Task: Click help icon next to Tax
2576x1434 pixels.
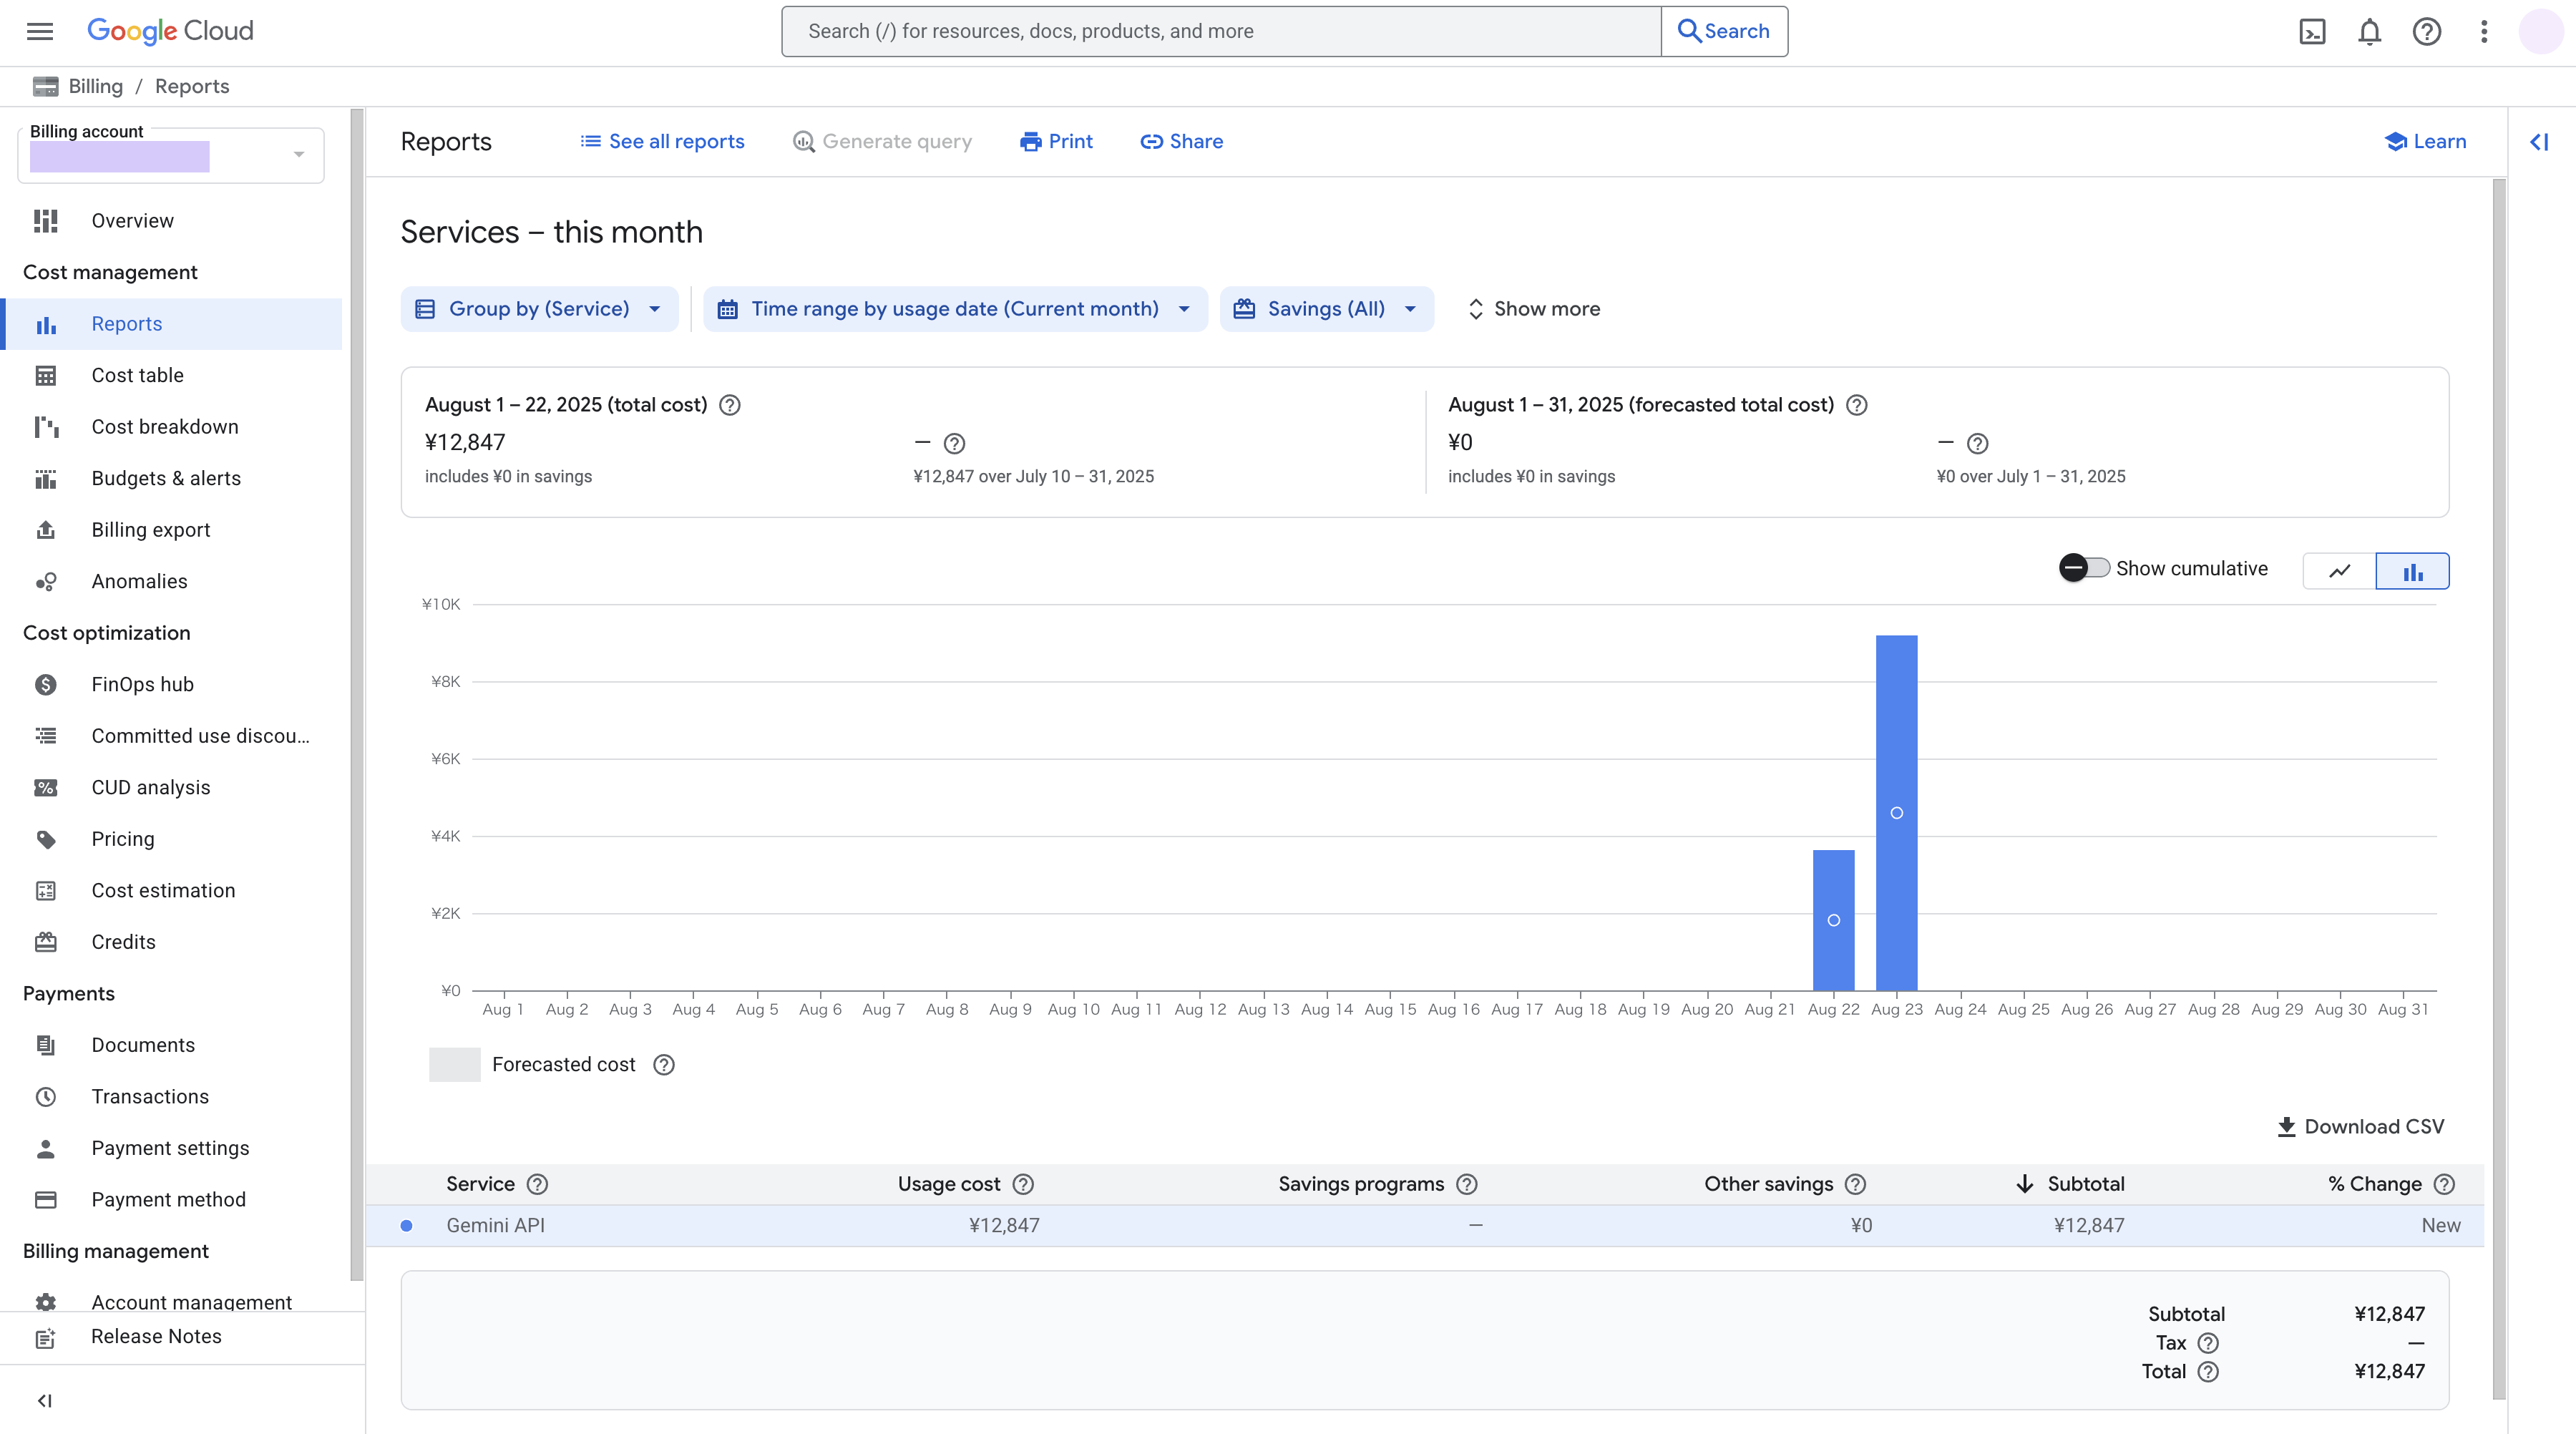Action: click(2208, 1343)
